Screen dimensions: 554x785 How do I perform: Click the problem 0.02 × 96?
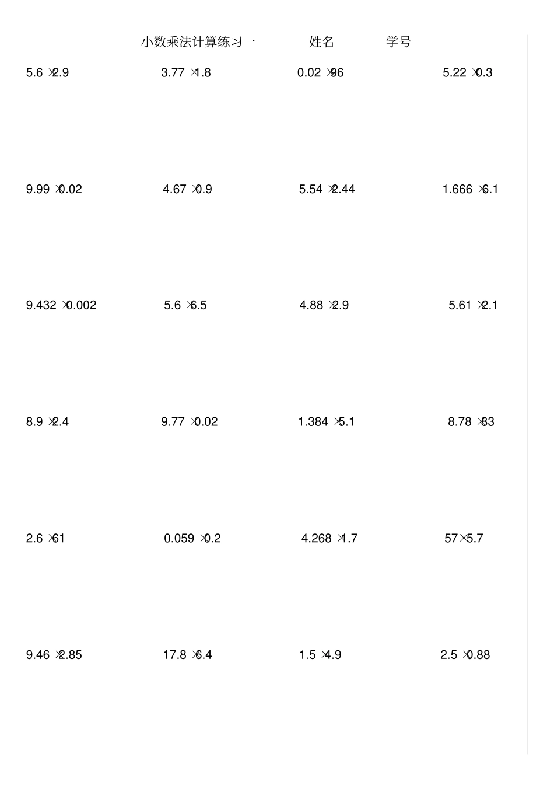point(320,73)
